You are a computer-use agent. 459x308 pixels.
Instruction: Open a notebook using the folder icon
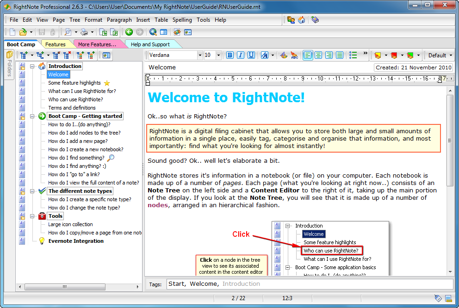click(x=23, y=32)
